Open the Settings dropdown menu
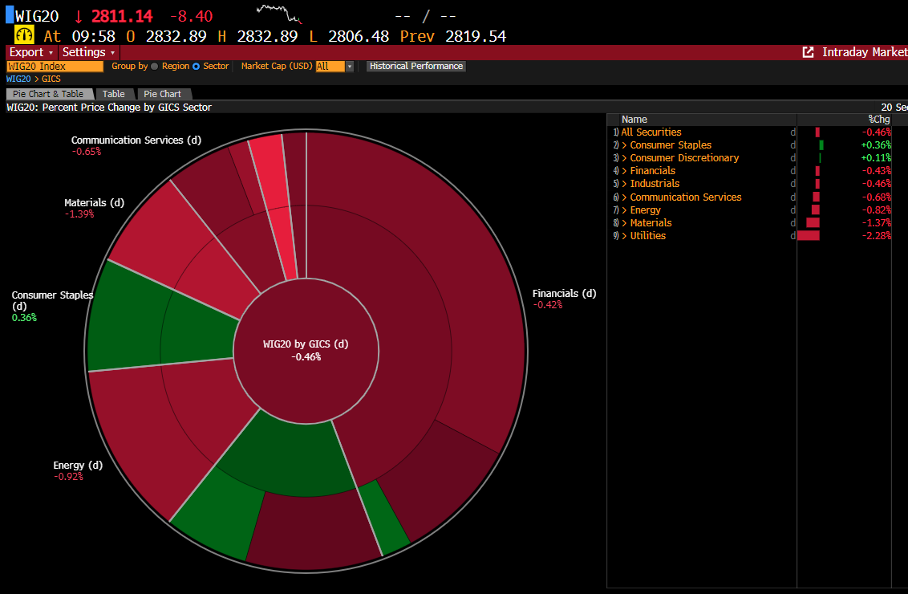Image resolution: width=908 pixels, height=594 pixels. (x=89, y=52)
